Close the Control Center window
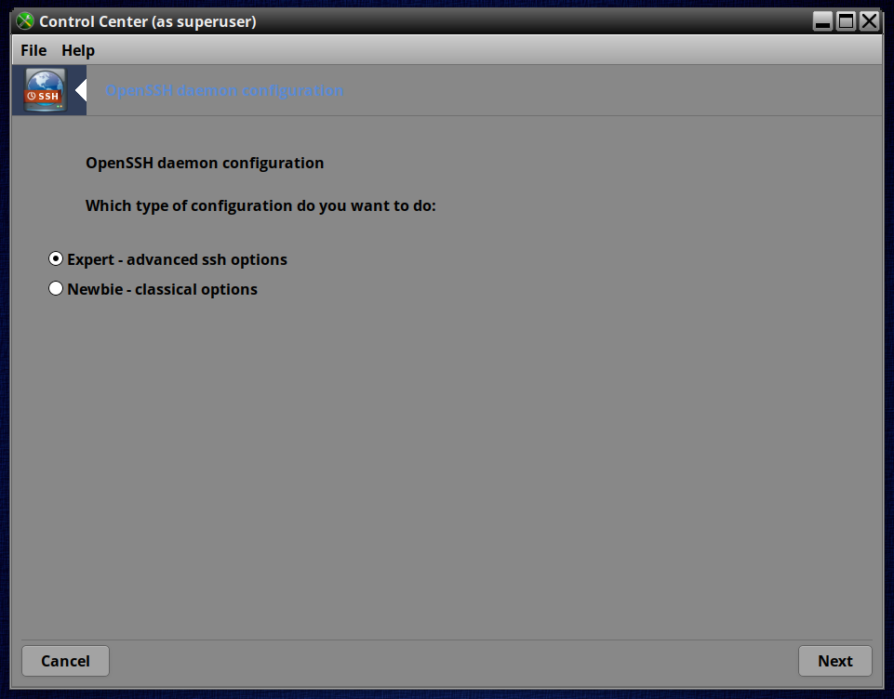894x699 pixels. click(869, 21)
